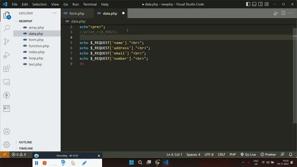
Task: Open Task View in taskbar
Action: coord(148,162)
